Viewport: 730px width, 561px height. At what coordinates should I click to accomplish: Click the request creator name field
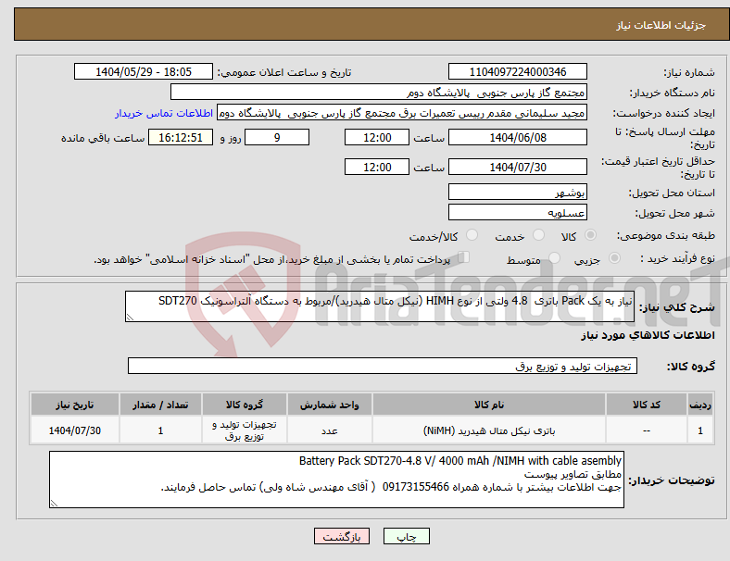click(x=402, y=113)
